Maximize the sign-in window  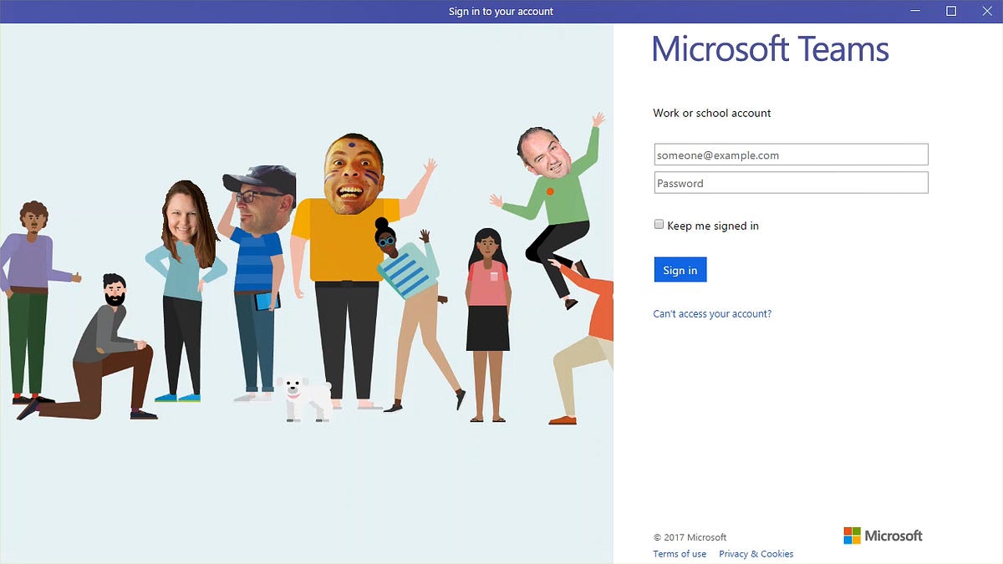click(950, 11)
